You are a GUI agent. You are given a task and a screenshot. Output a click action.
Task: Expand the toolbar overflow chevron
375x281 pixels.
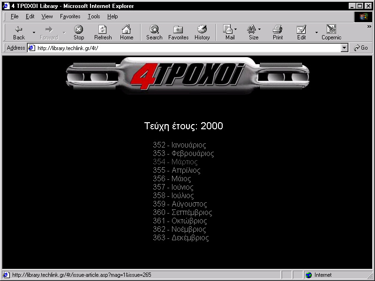pyautogui.click(x=369, y=27)
